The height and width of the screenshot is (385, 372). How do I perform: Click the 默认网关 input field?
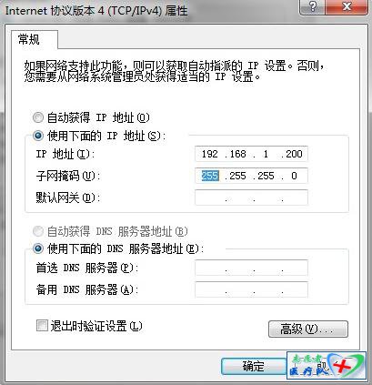tap(251, 198)
